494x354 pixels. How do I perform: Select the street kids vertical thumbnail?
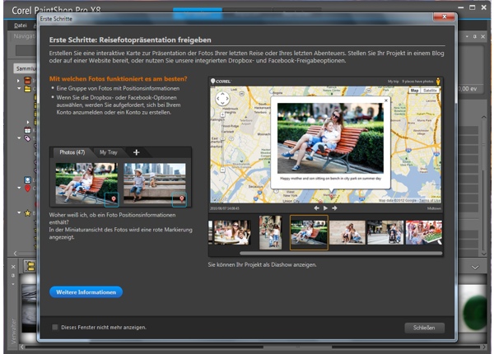click(x=270, y=232)
